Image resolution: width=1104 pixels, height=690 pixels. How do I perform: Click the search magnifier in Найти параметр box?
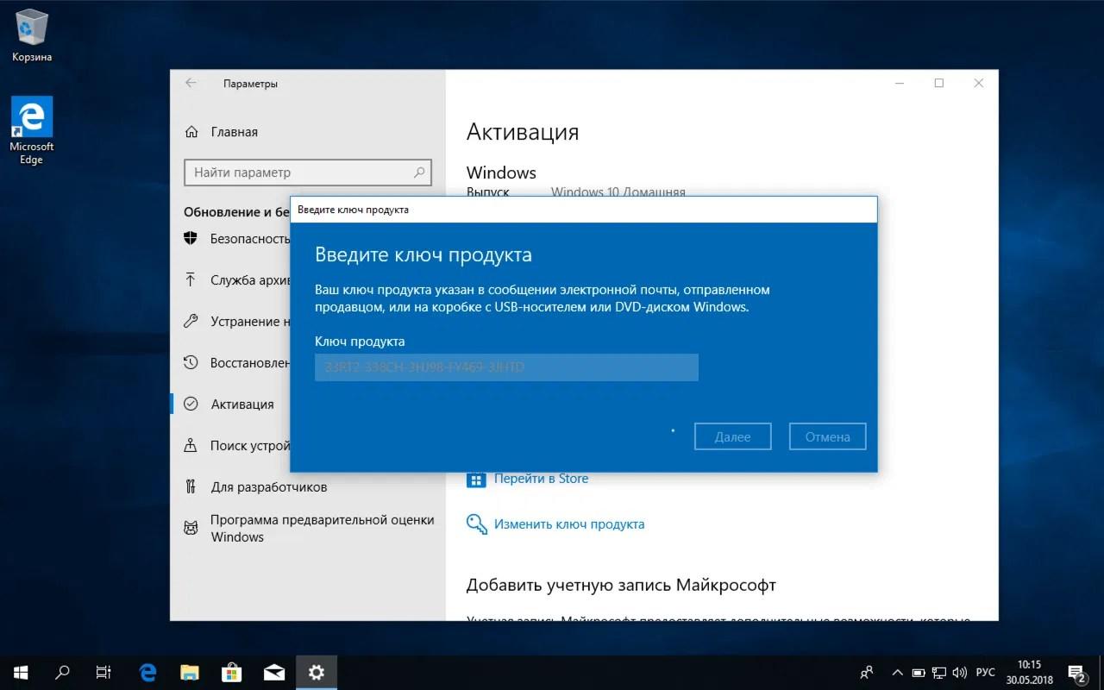coord(420,172)
